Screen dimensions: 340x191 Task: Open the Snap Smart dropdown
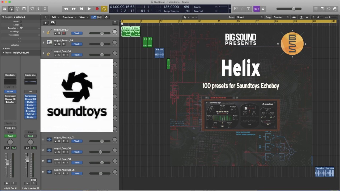click(250, 17)
